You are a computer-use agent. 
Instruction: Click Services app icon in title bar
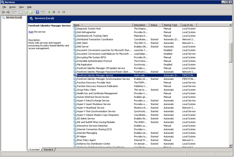click(x=2, y=2)
